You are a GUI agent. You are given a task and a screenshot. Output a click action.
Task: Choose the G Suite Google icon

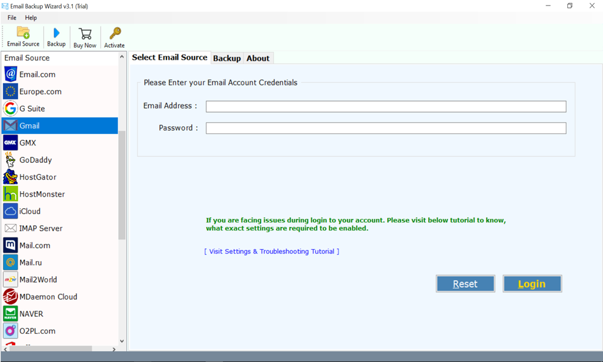click(10, 109)
